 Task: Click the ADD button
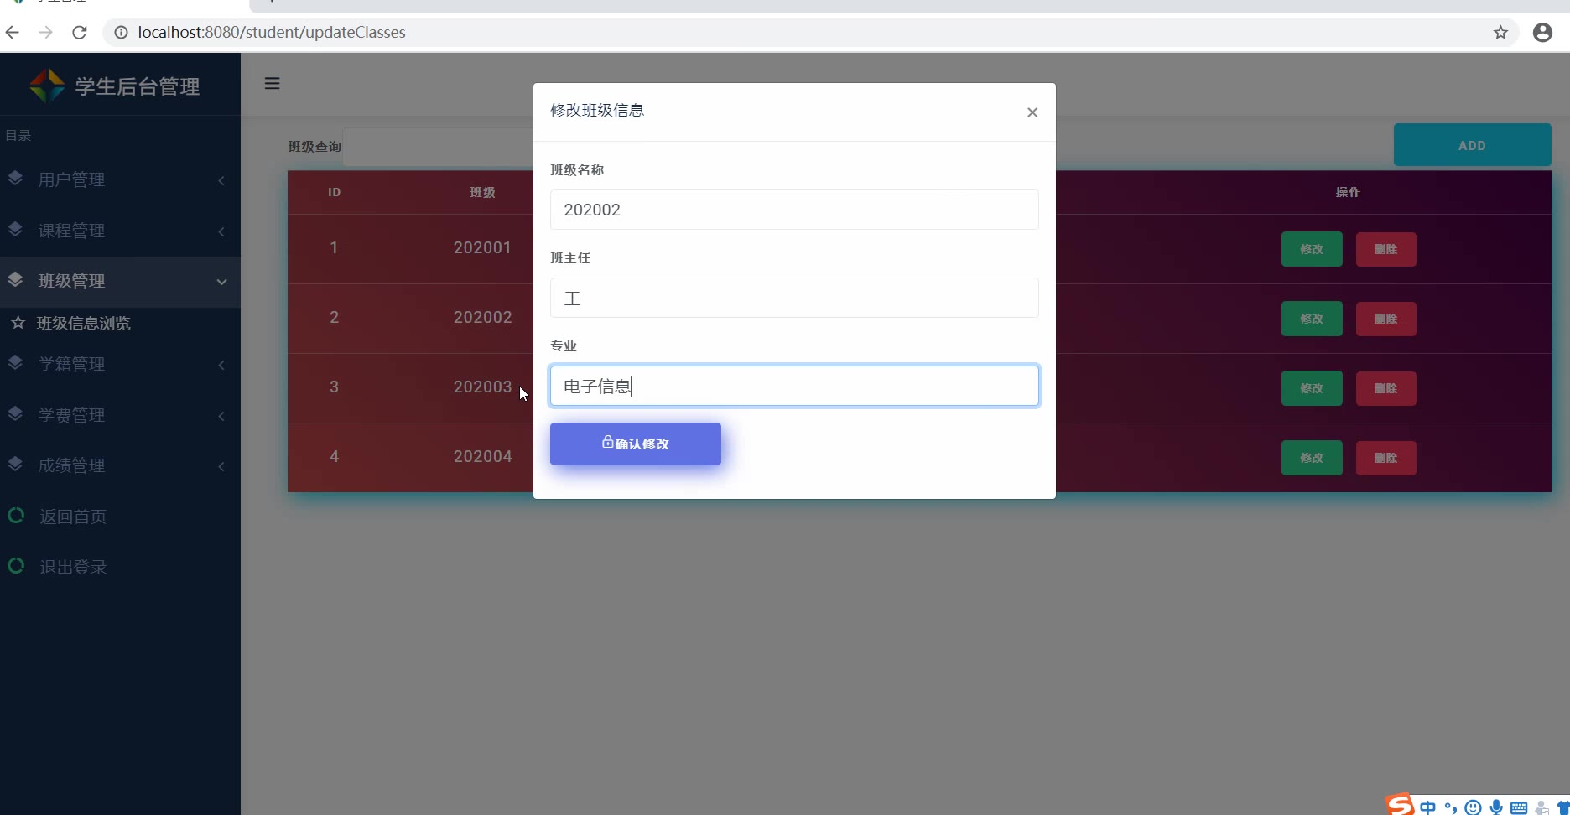point(1472,145)
